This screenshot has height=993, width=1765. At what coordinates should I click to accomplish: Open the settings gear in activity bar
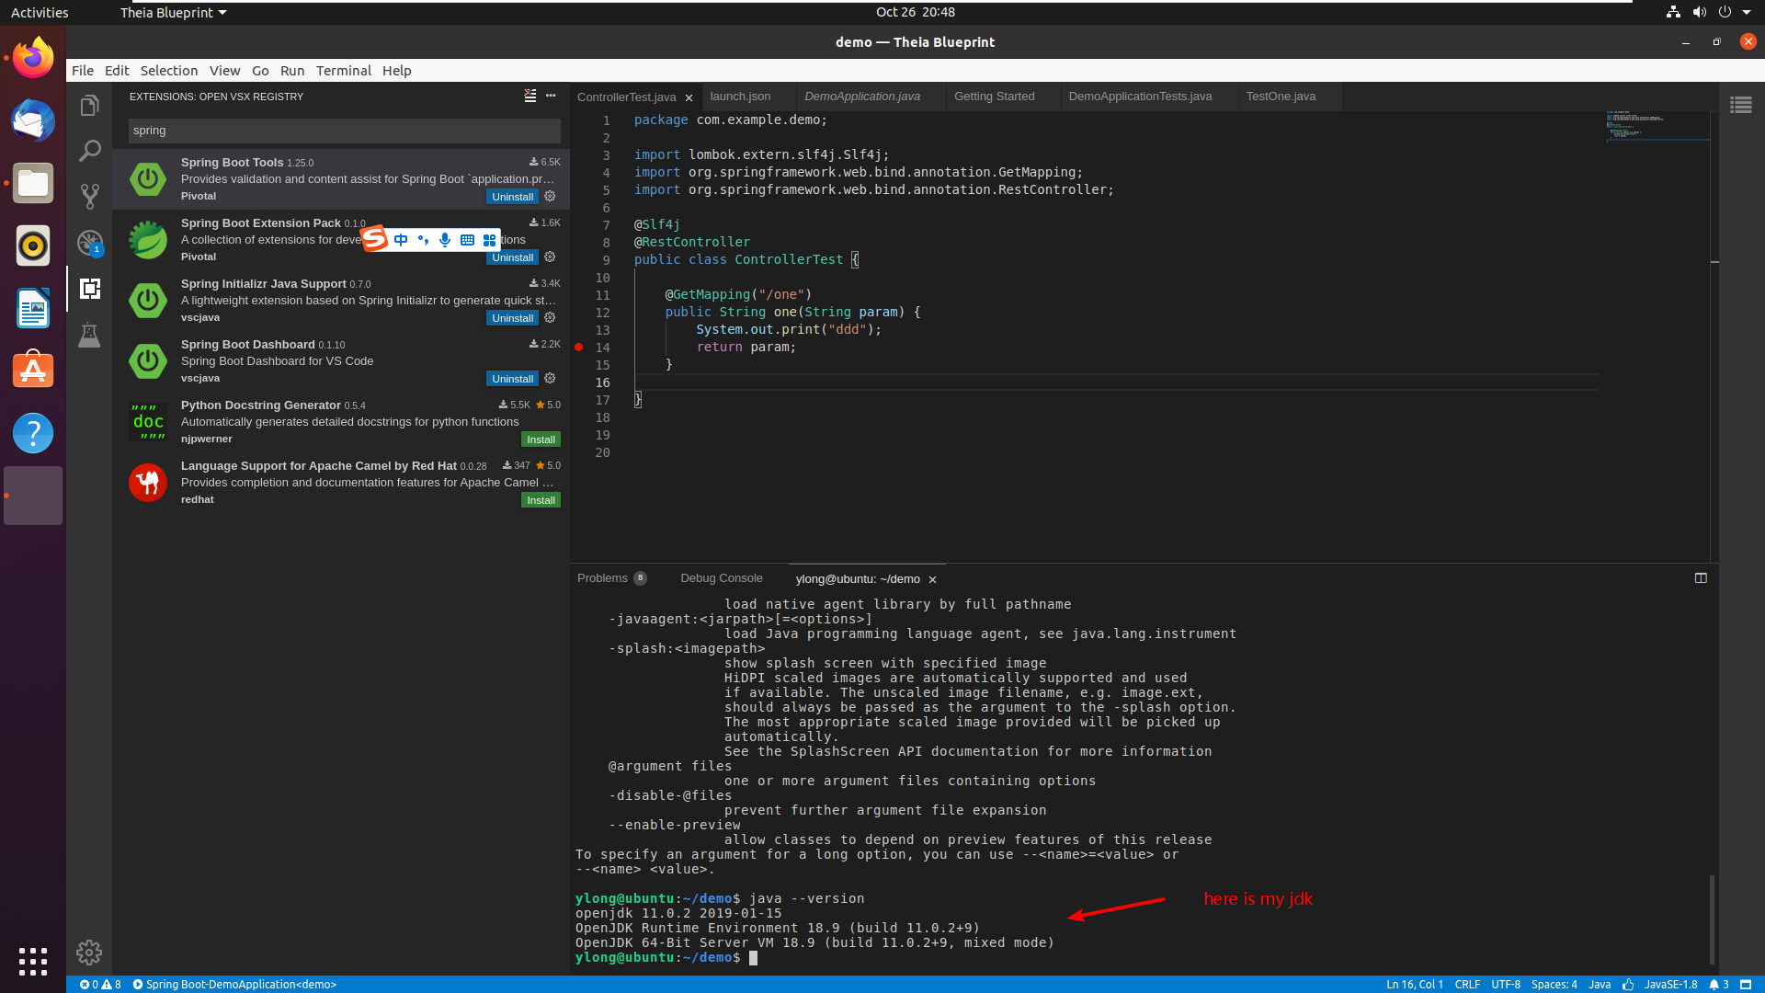point(89,953)
